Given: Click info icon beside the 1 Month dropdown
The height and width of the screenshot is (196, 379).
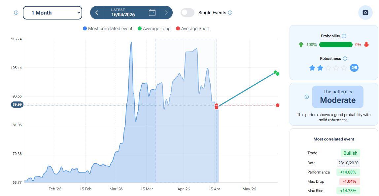Looking at the screenshot, I should (x=16, y=13).
